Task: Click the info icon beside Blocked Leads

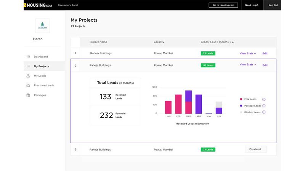Action: pyautogui.click(x=264, y=112)
